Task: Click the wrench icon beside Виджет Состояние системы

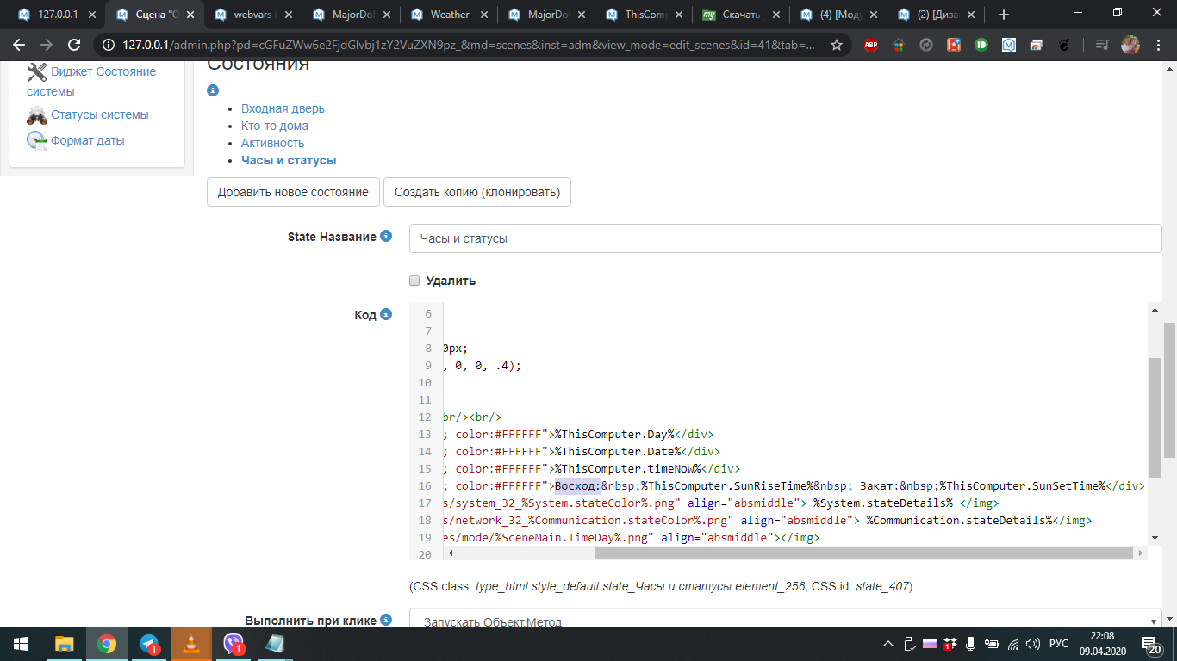Action: [x=37, y=72]
